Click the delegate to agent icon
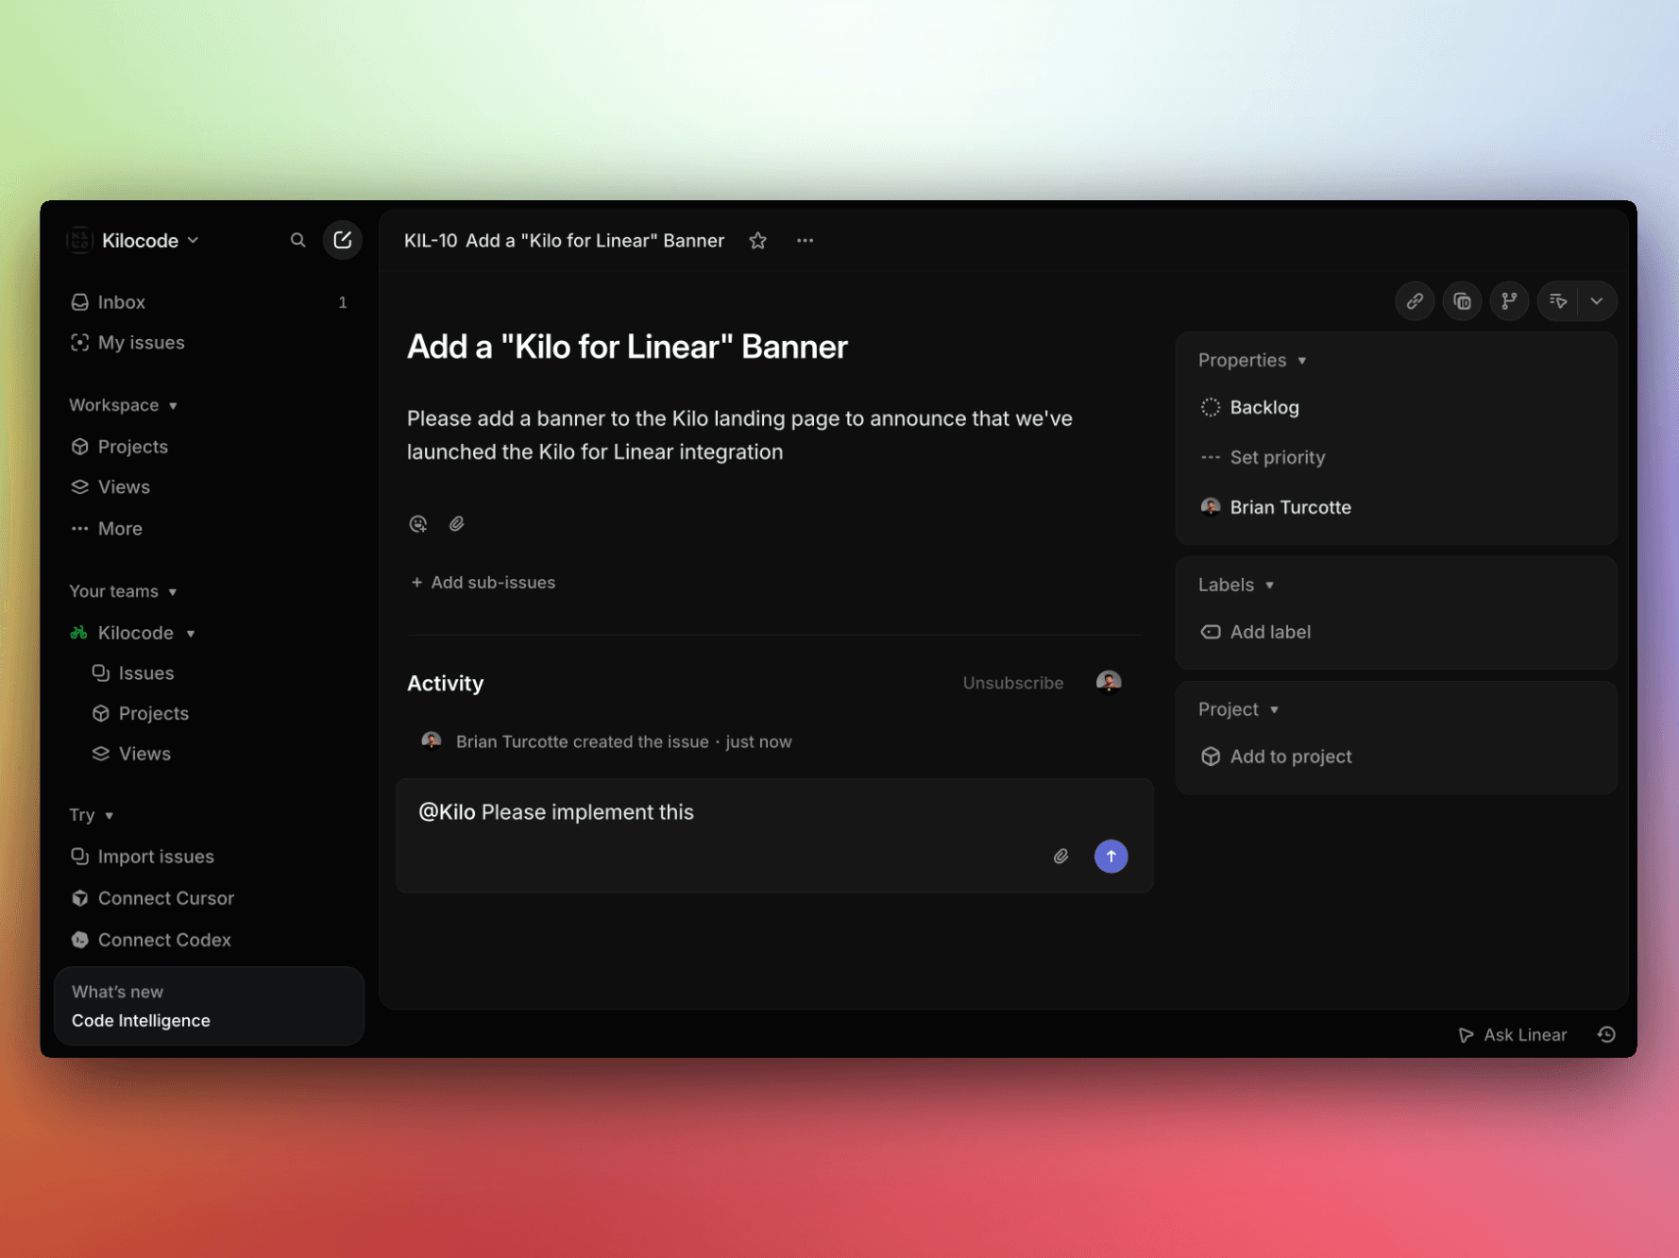The width and height of the screenshot is (1679, 1258). click(x=1558, y=301)
